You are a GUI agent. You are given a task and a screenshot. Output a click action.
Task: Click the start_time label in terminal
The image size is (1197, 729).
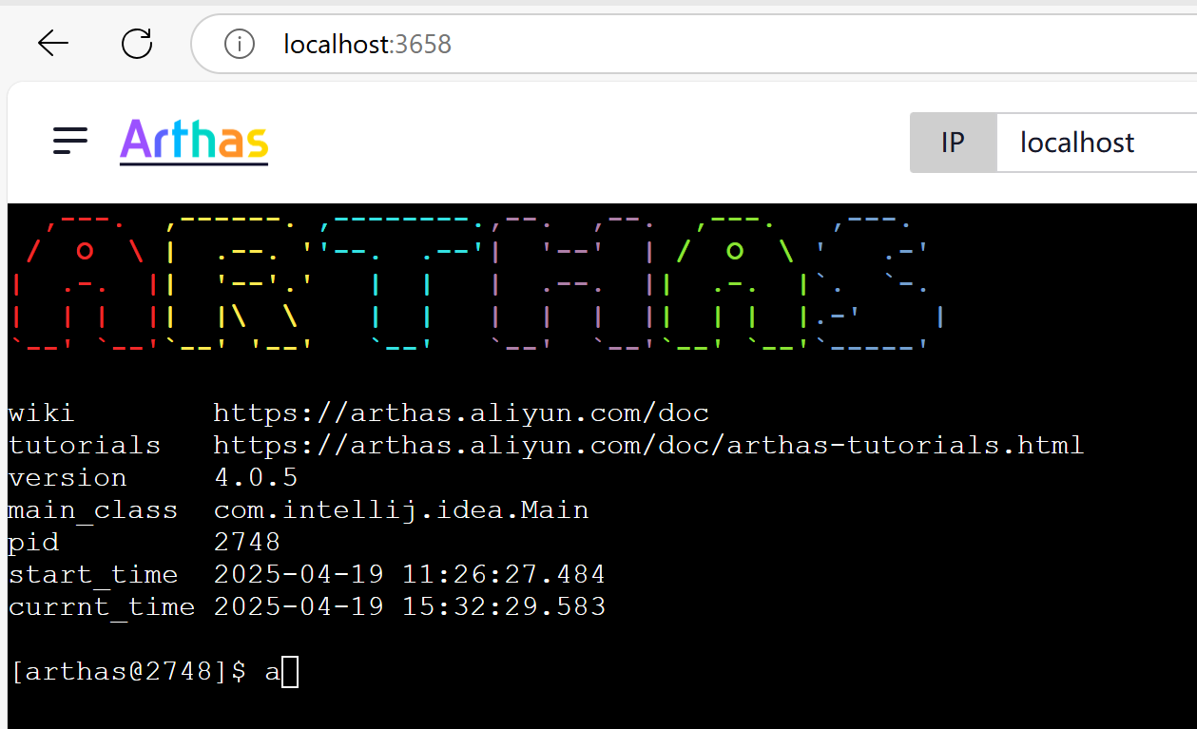coord(92,575)
